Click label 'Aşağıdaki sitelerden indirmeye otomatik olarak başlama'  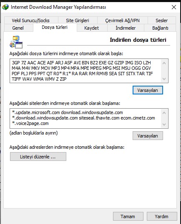pyautogui.click(x=65, y=103)
